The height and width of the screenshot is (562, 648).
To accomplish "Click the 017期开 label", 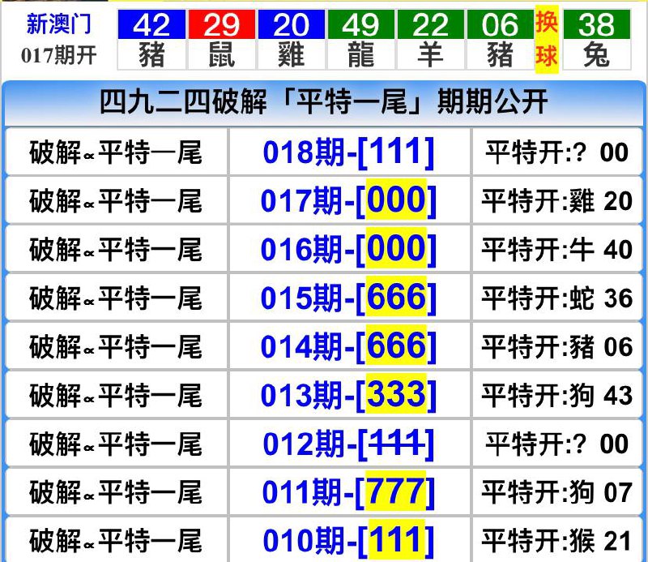I will [58, 55].
